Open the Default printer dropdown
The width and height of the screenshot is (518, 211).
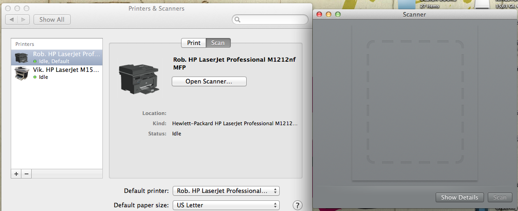(x=226, y=191)
